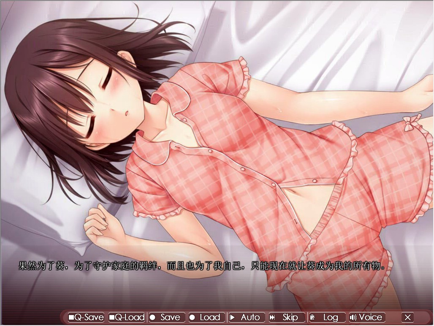Click the dialogue text line to advance
Viewport: 434px width, 326px height.
(x=202, y=266)
